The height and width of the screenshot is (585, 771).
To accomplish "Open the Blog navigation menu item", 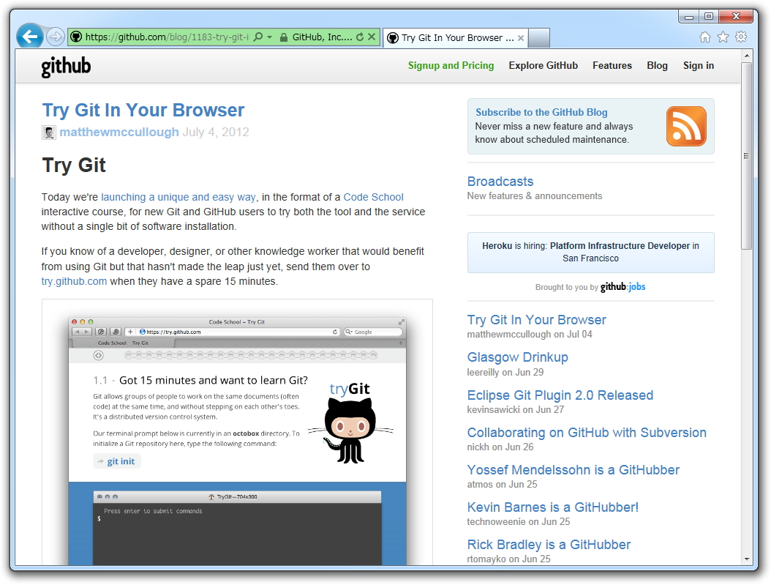I will pos(657,65).
